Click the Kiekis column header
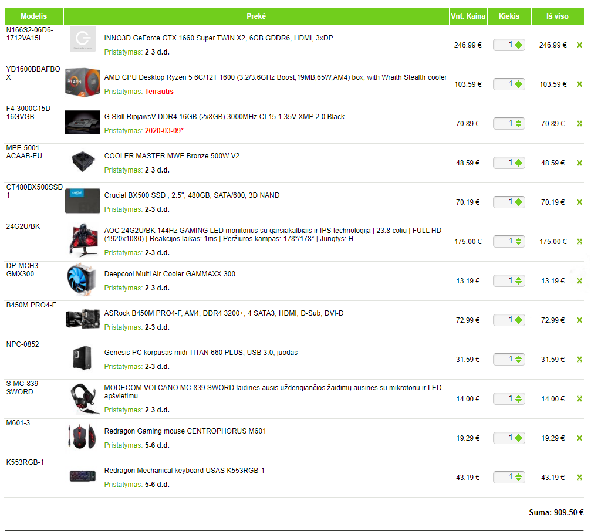Screen dimensions: 591x531 509,16
